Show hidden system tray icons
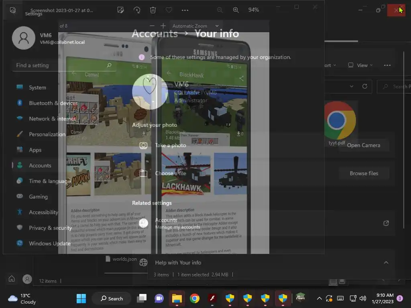This screenshot has height=308, width=411. [x=319, y=298]
